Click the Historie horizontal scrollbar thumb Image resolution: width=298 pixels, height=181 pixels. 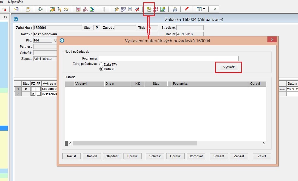[x=135, y=143]
